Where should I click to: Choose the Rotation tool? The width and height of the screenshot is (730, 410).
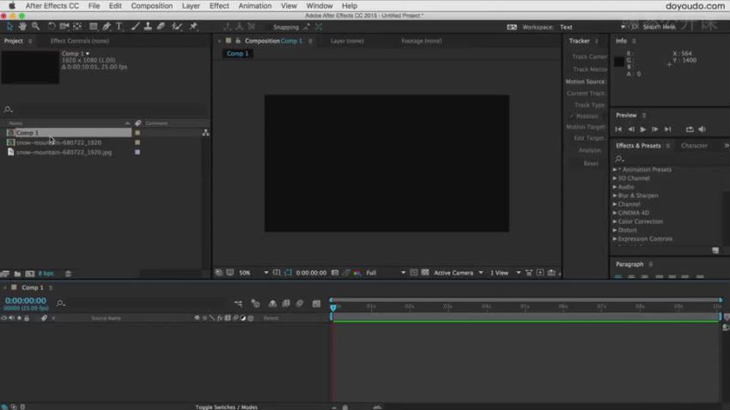click(x=51, y=27)
